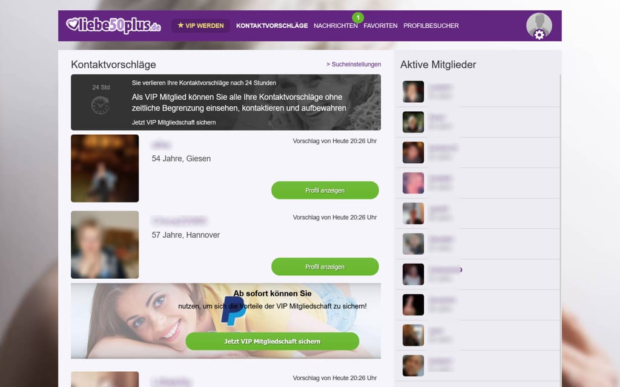Open ninth active member thumbnail
Image resolution: width=620 pixels, height=387 pixels.
click(413, 335)
